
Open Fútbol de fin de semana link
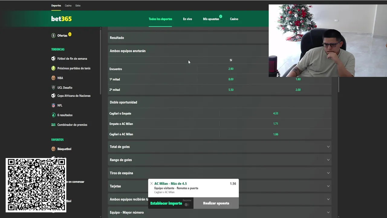tap(72, 59)
